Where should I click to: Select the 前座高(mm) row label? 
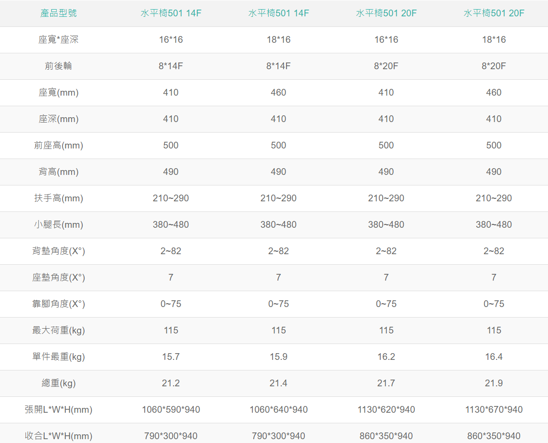tap(58, 145)
